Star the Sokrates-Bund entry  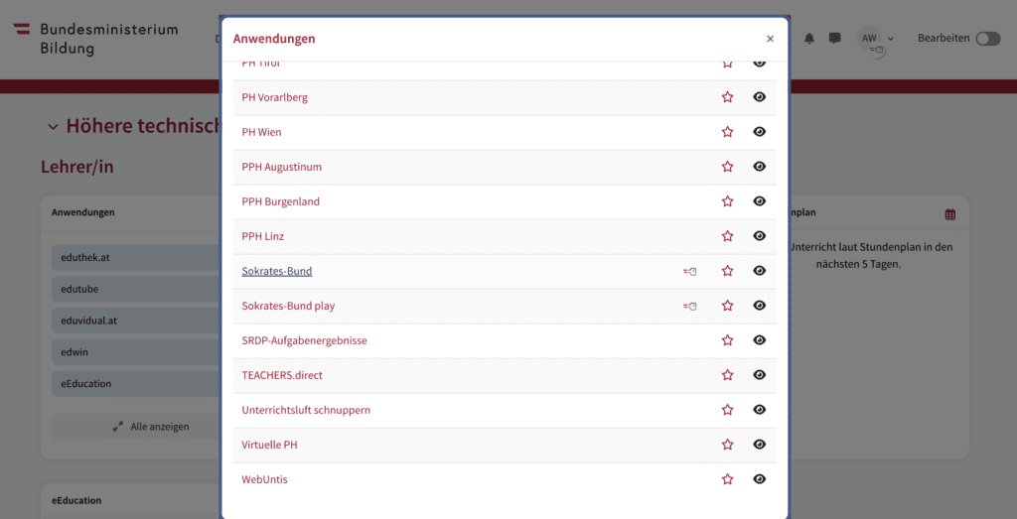tap(727, 271)
